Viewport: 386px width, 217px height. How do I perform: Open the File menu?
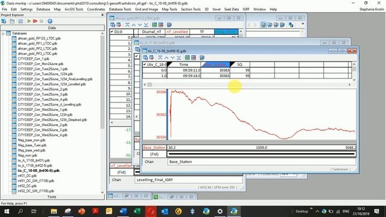coord(4,9)
